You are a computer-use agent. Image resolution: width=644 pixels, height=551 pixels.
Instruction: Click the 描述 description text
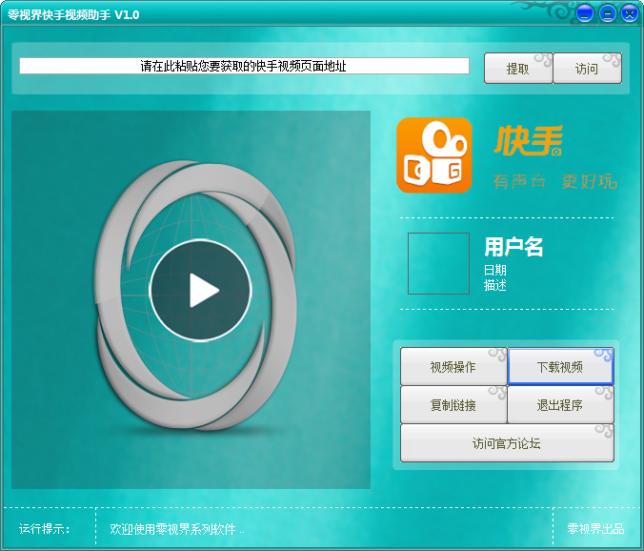point(495,285)
